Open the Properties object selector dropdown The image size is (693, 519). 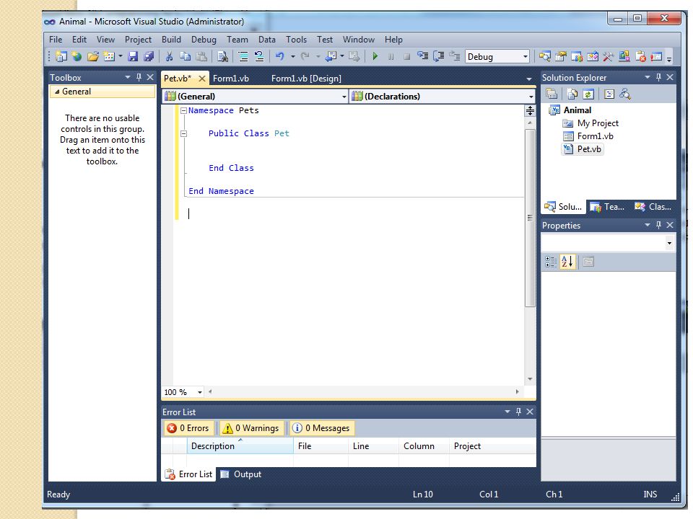tap(669, 243)
